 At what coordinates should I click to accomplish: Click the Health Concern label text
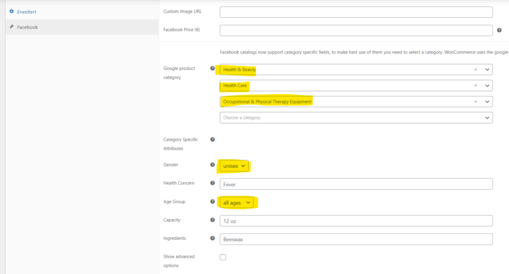pos(179,183)
